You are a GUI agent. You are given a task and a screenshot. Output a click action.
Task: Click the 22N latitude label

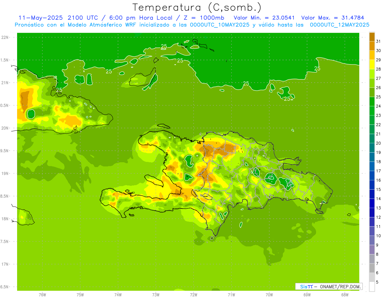5,37
